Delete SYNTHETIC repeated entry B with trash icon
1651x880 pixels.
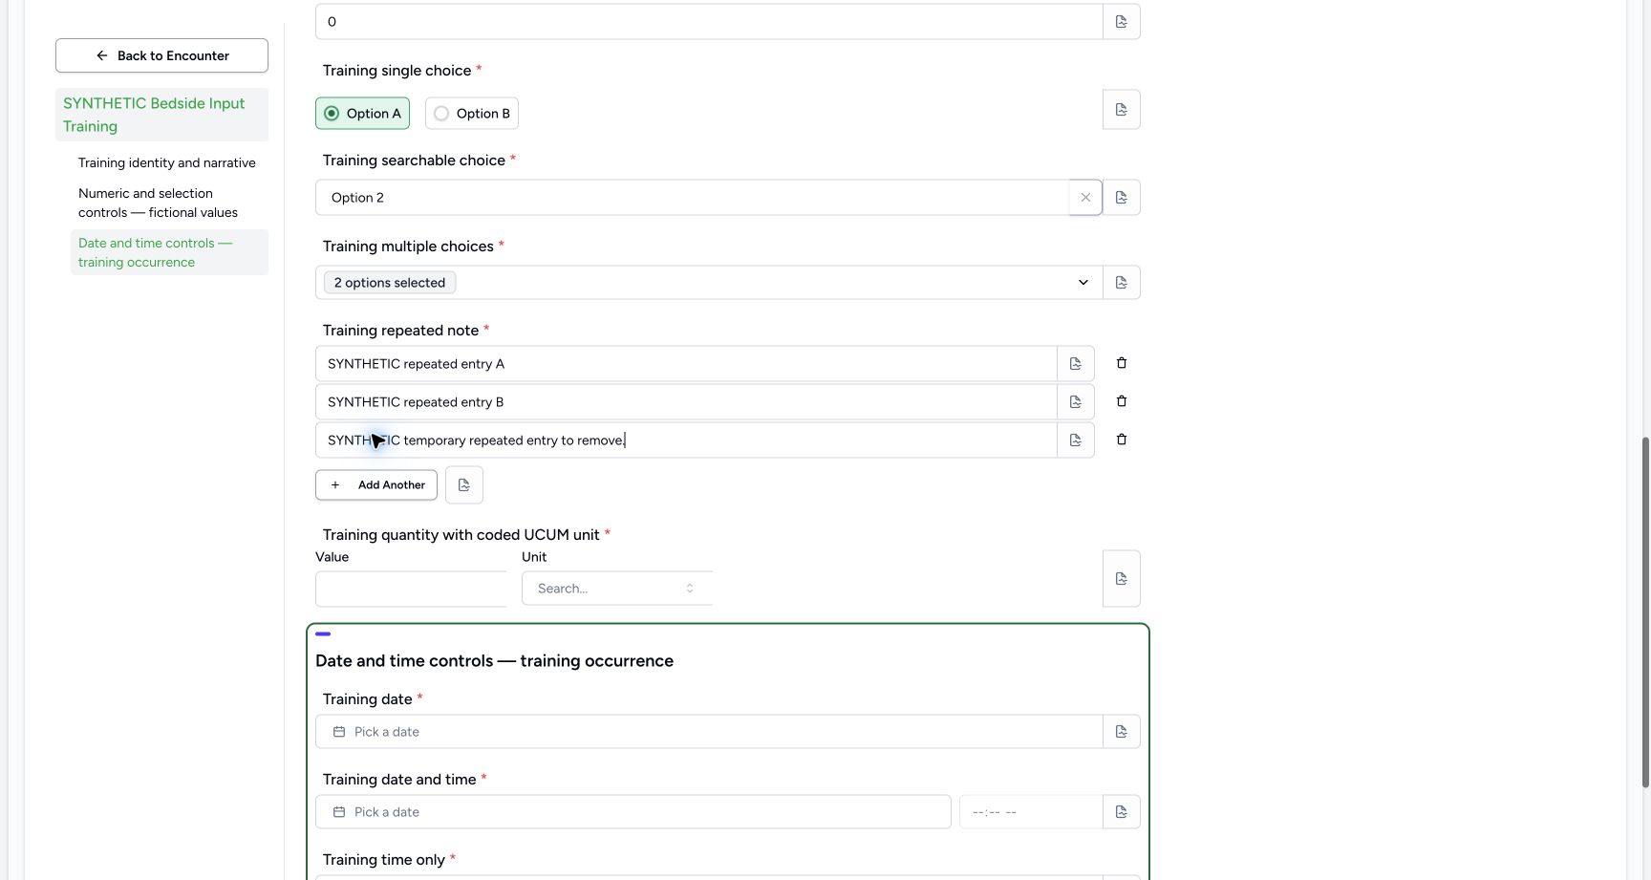(1122, 401)
